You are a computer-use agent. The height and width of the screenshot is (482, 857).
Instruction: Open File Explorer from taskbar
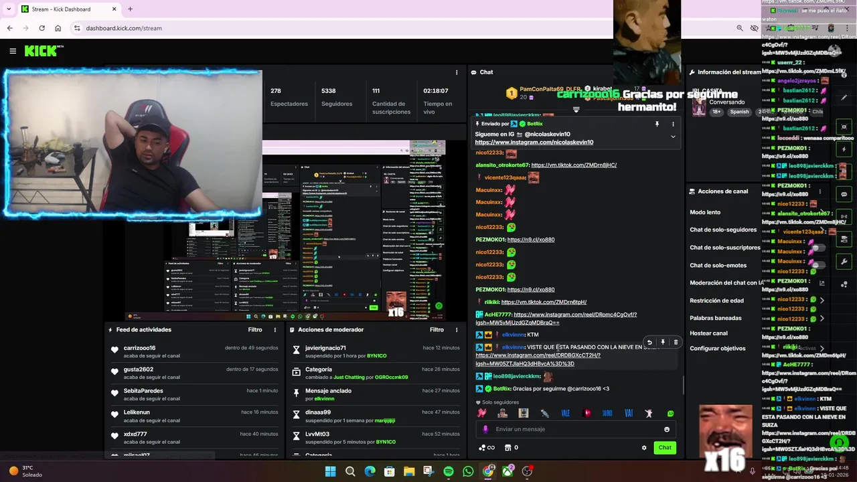pos(409,471)
